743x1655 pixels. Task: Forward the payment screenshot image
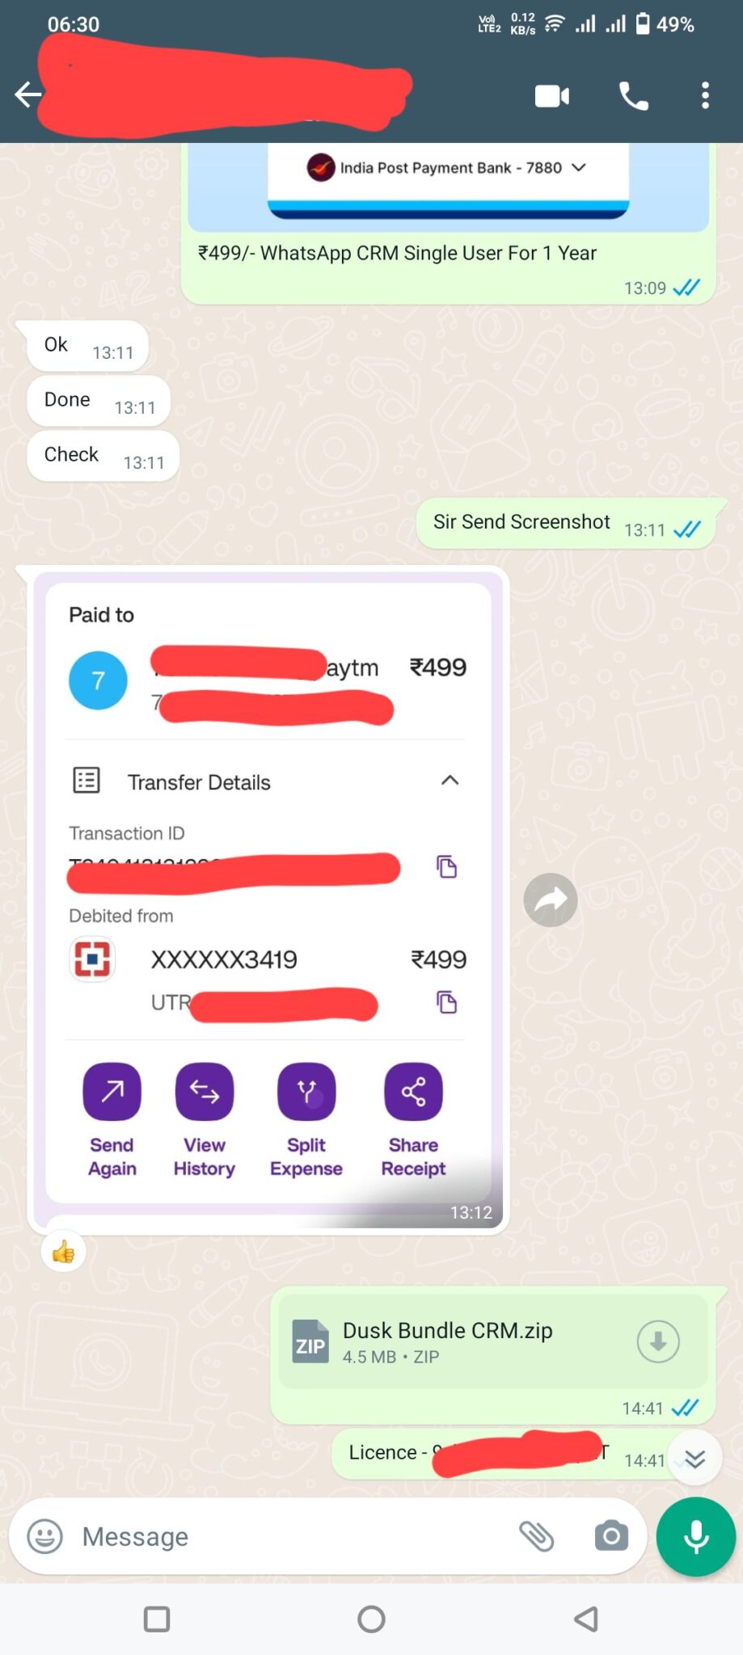coord(551,899)
